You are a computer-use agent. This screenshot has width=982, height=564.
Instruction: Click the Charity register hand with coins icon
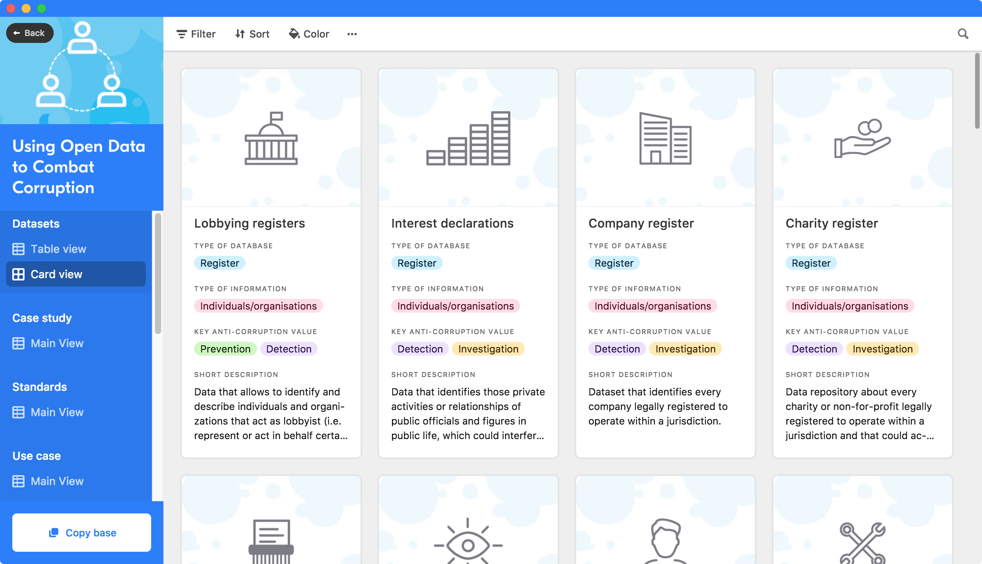tap(862, 138)
